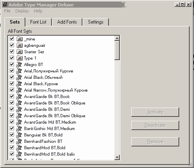Click font icon beside BernhardMod BT,Bold Italic
The image size is (194, 168).
[19, 154]
